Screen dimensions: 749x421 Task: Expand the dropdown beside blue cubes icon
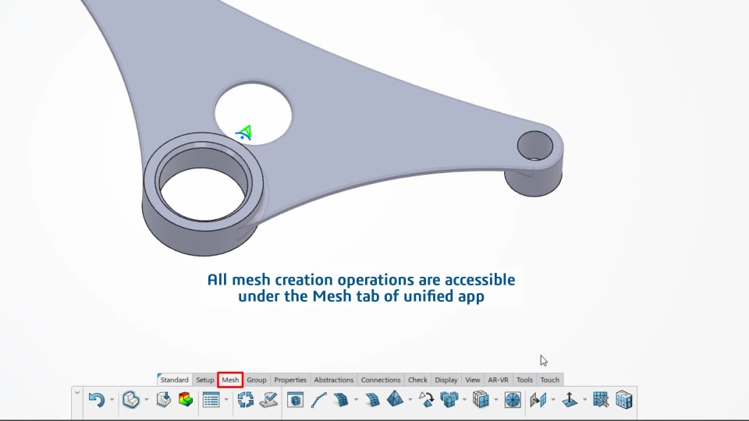click(x=464, y=399)
